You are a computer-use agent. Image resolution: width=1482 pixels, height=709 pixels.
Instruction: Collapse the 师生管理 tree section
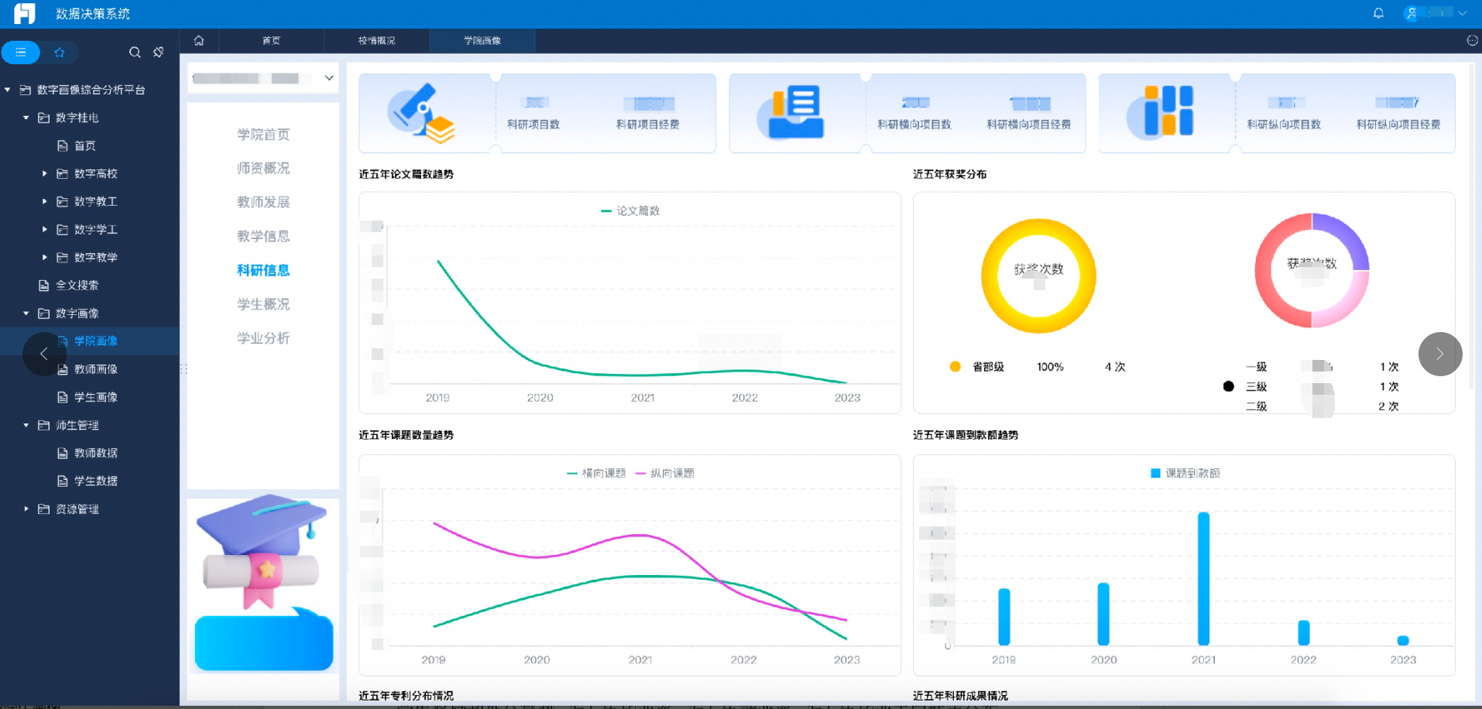26,425
